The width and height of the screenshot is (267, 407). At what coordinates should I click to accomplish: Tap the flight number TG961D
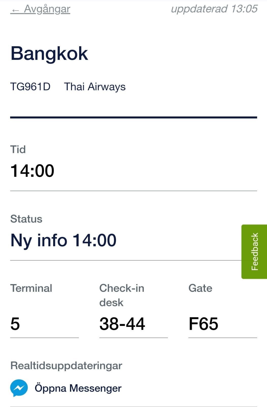click(30, 87)
